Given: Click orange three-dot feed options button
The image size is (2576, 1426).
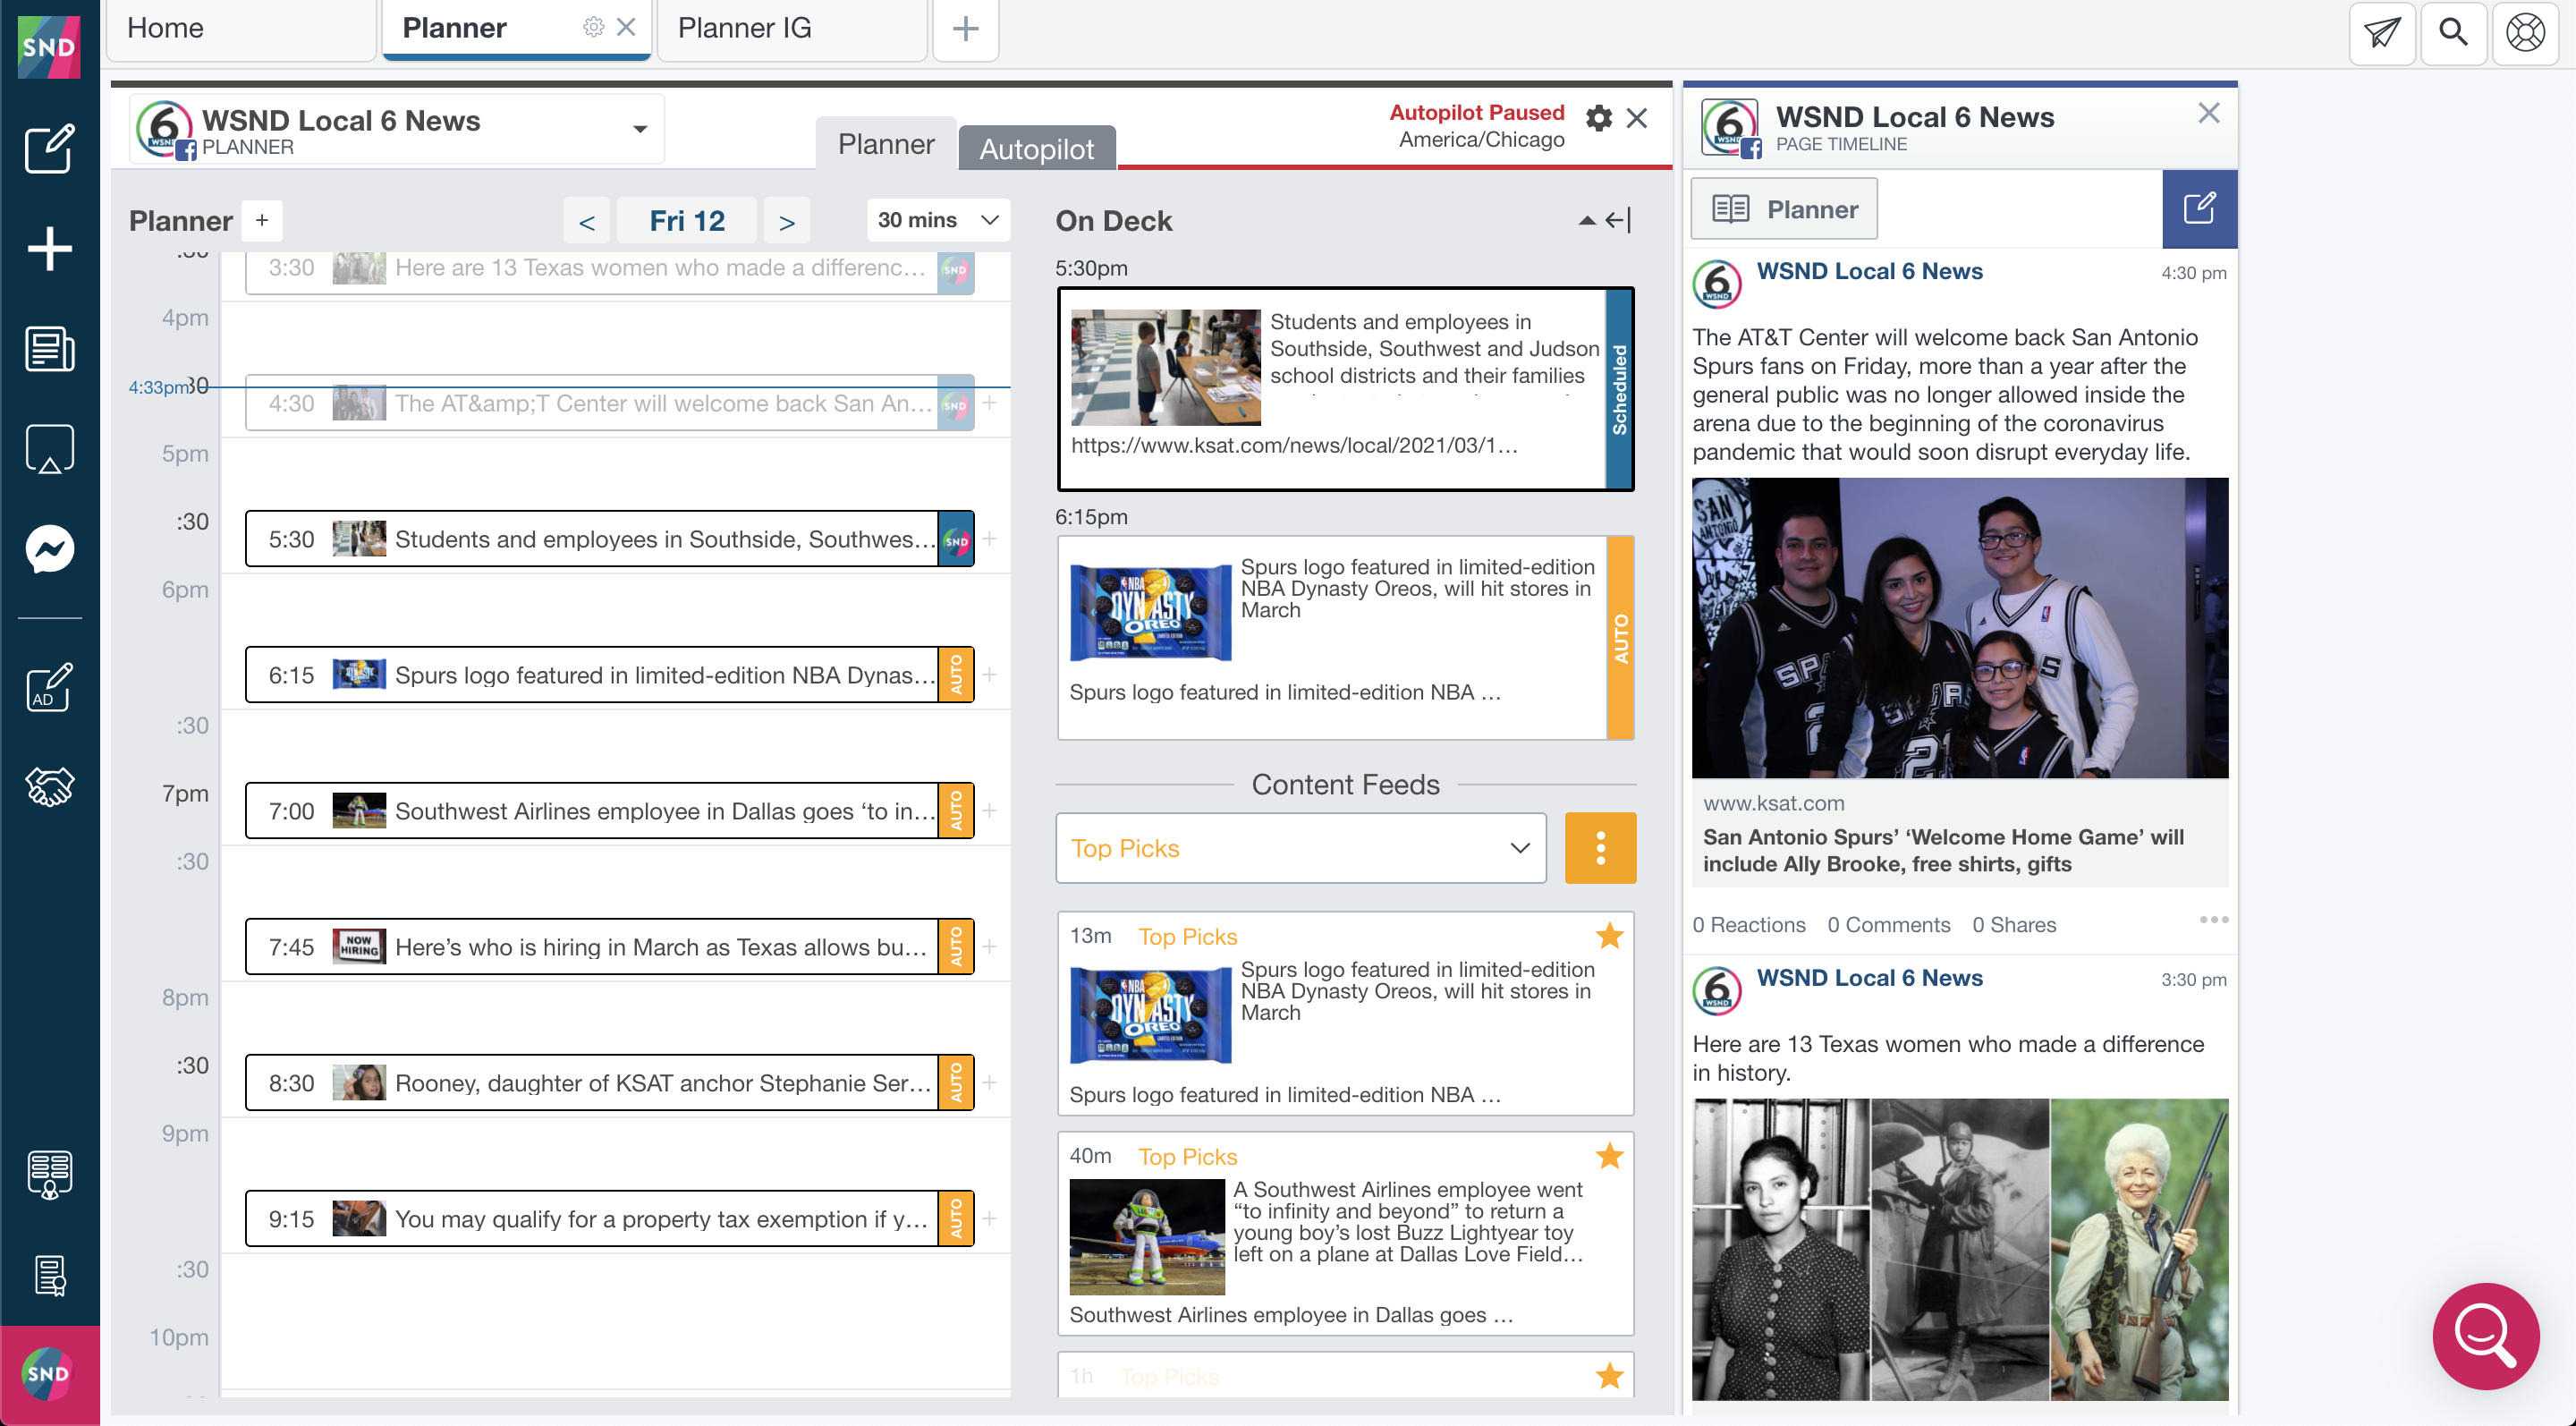Looking at the screenshot, I should [1600, 848].
